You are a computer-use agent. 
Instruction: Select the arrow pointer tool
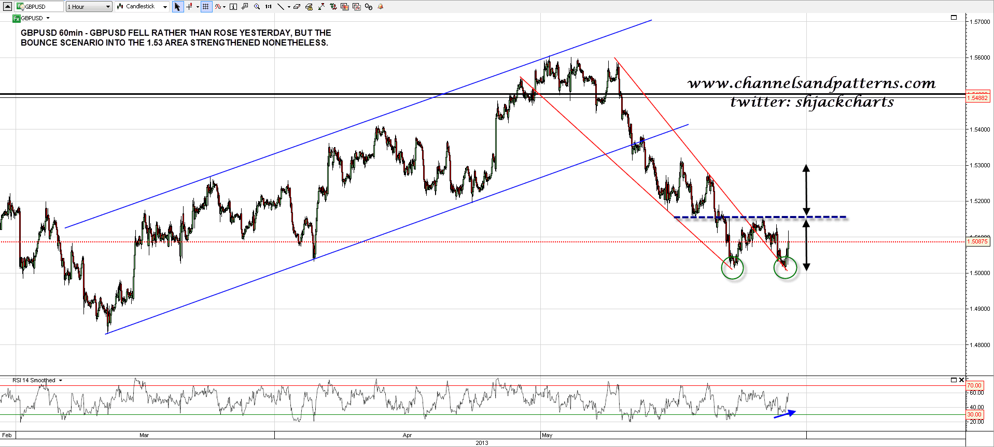tap(177, 7)
